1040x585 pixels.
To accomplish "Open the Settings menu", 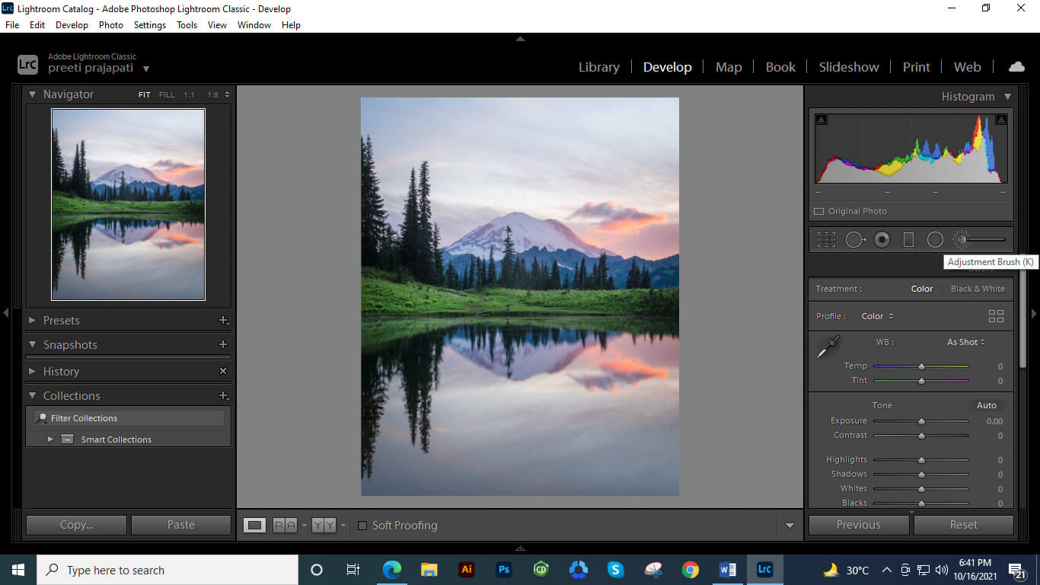I will [x=149, y=24].
